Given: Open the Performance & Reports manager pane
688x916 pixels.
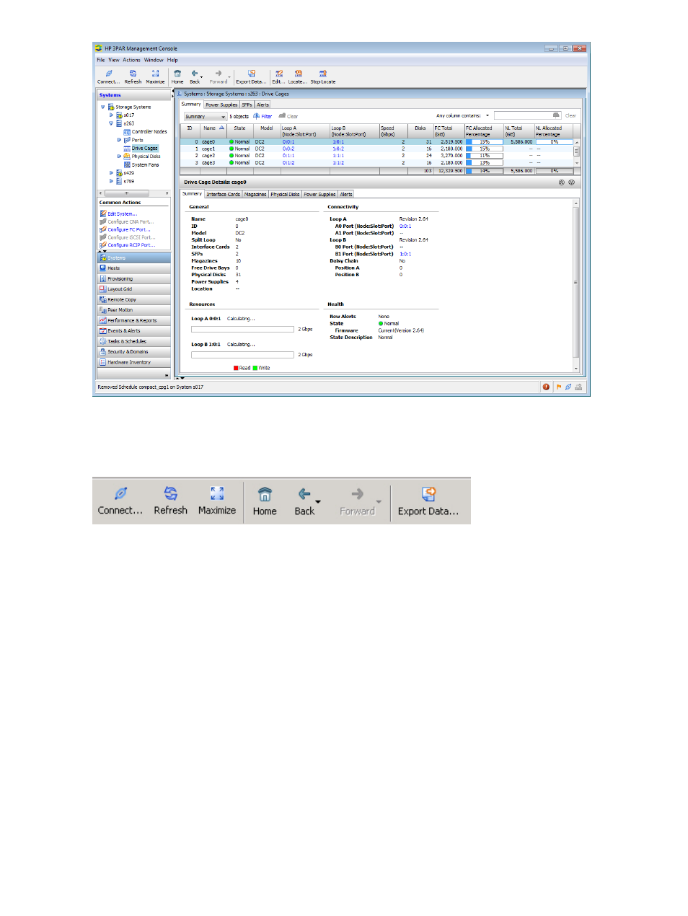Looking at the screenshot, I should [x=134, y=321].
